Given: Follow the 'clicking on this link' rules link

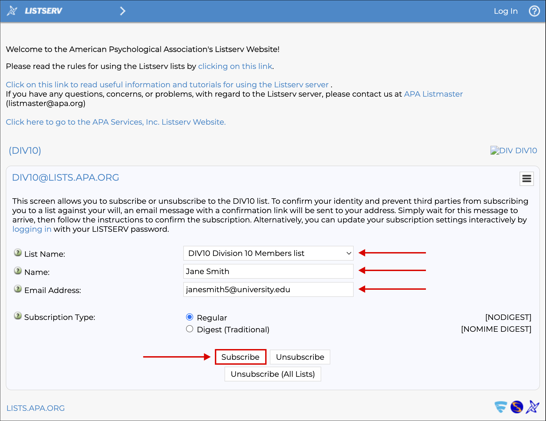Looking at the screenshot, I should (x=235, y=66).
